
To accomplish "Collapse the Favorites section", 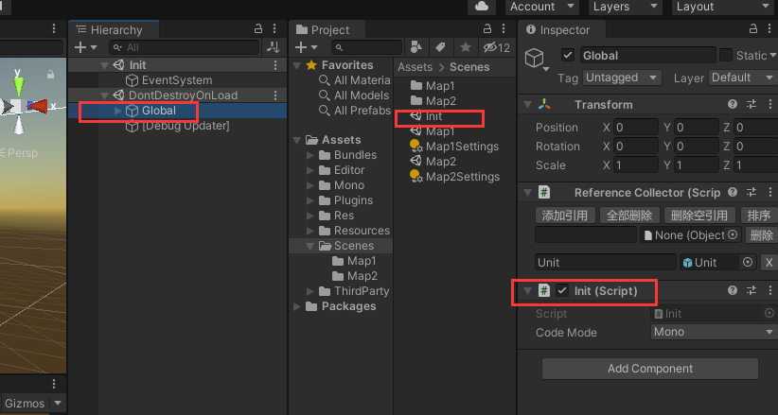I will pos(296,65).
